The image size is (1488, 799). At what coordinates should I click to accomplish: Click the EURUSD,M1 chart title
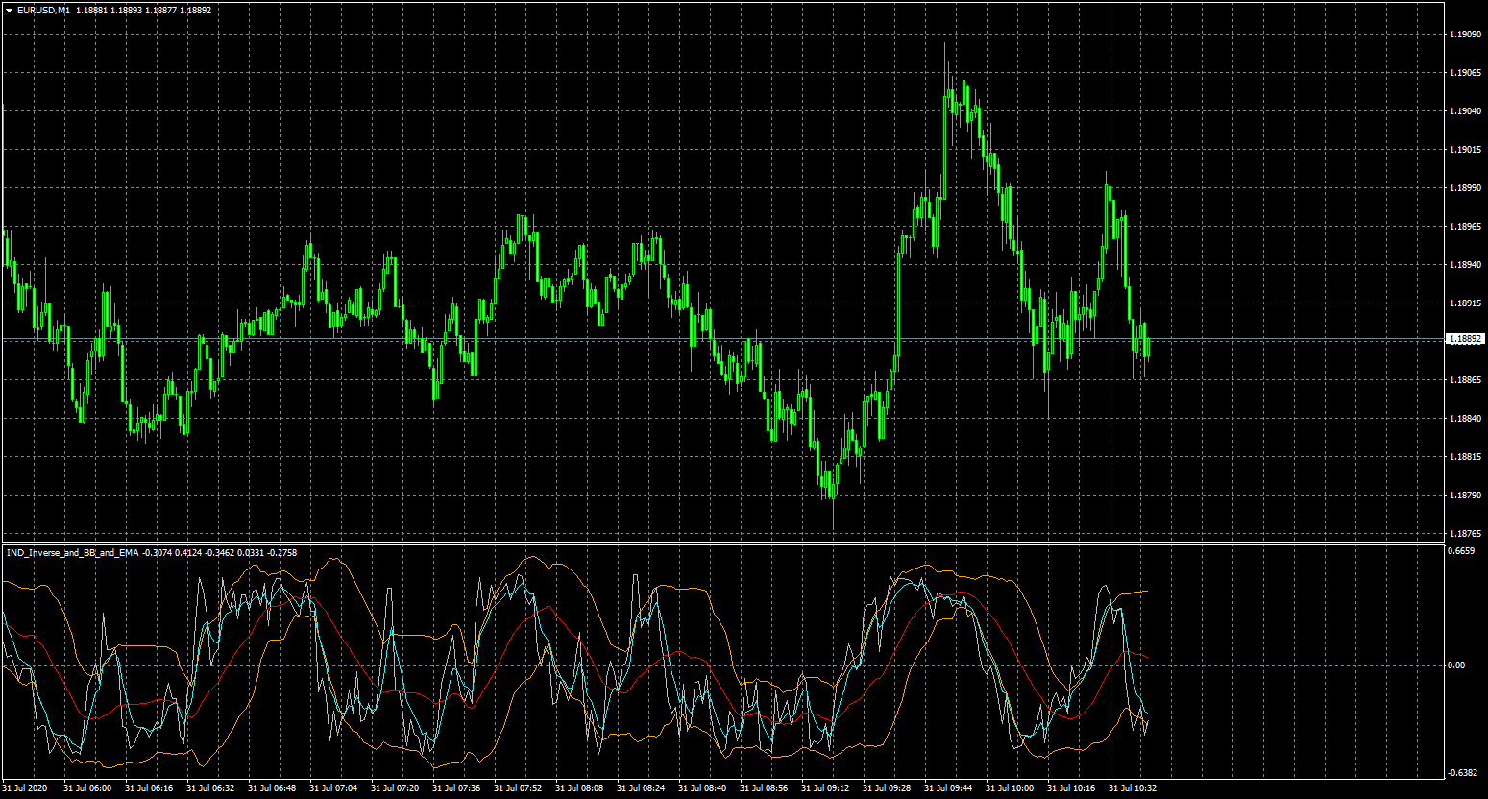[43, 11]
